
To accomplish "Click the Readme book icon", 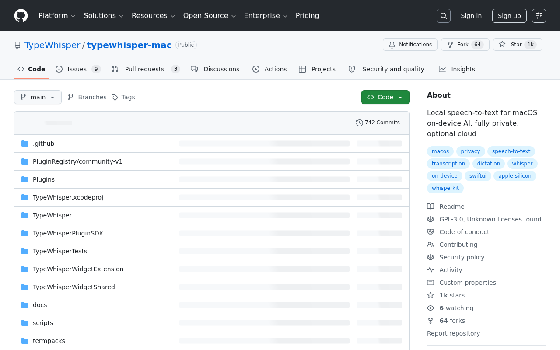I will [430, 206].
